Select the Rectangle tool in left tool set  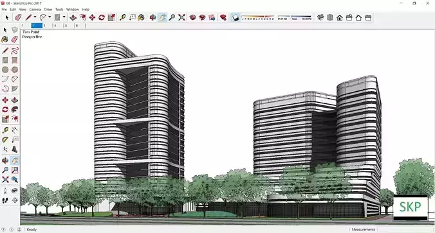[x=5, y=60]
